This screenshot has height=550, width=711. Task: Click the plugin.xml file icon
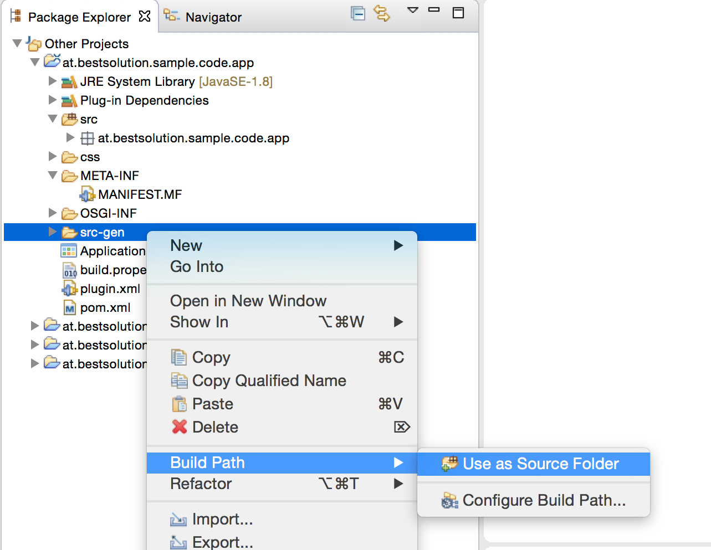click(69, 289)
